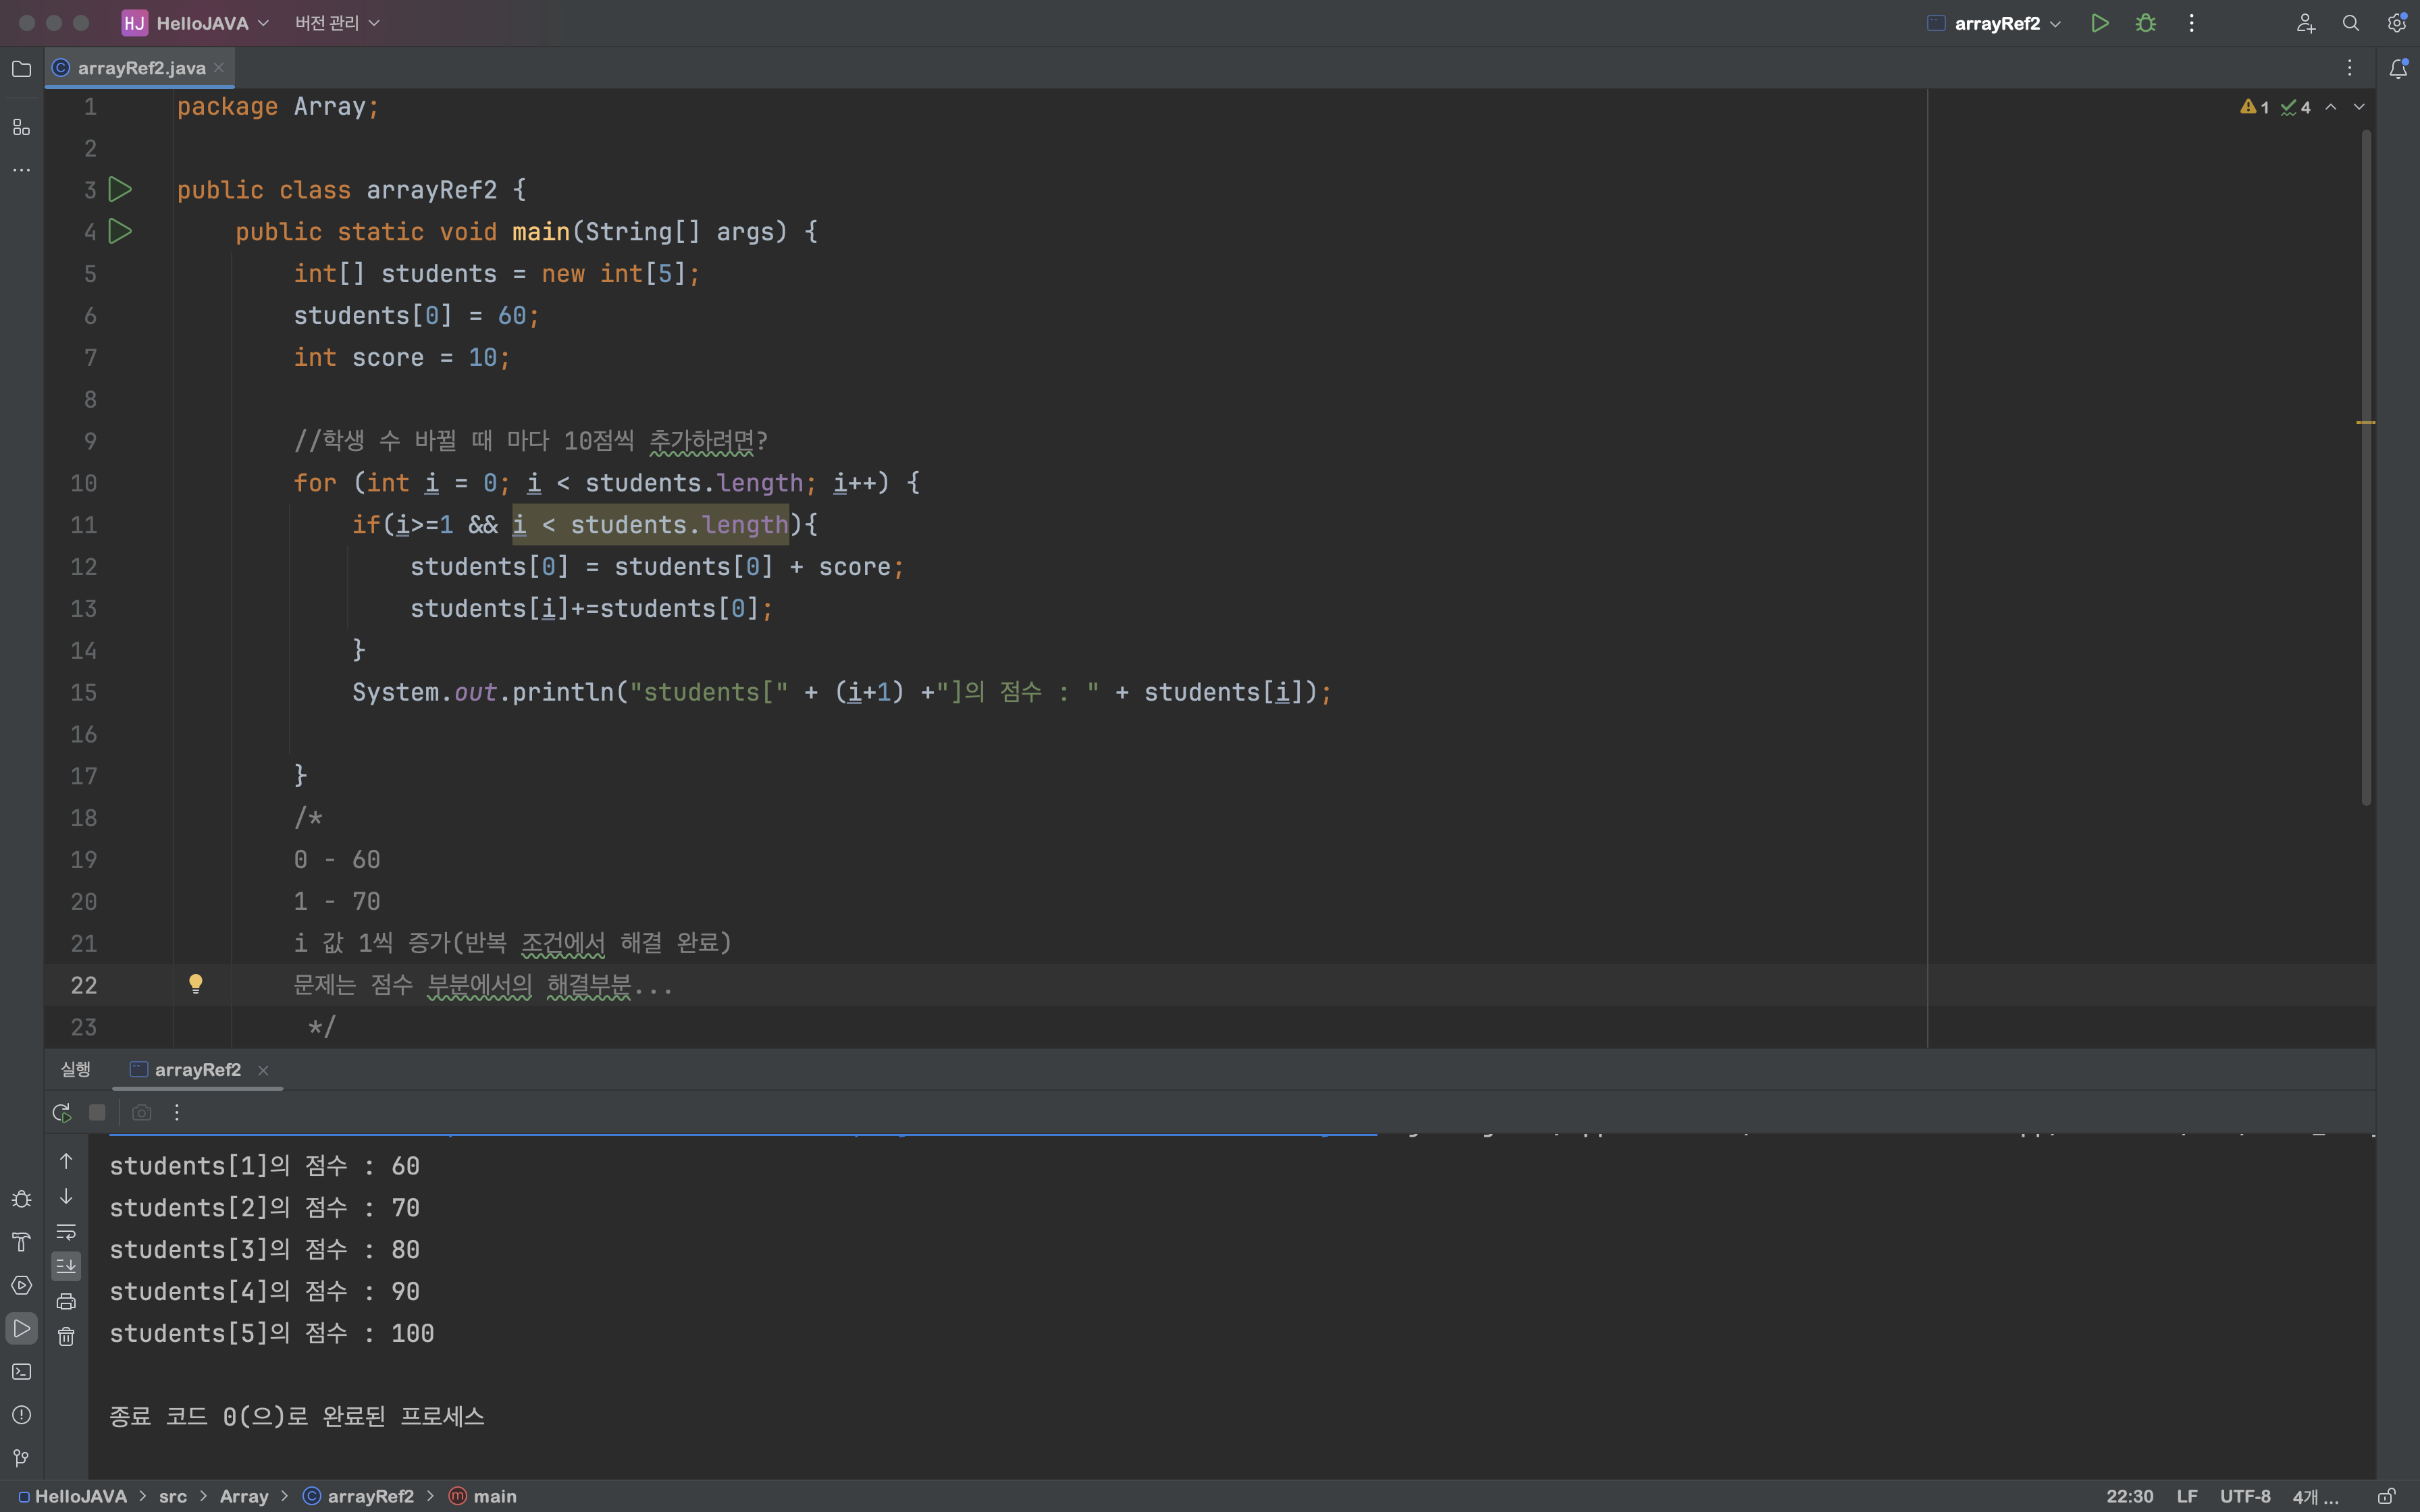Open the Structure tool window icon

pyautogui.click(x=21, y=127)
